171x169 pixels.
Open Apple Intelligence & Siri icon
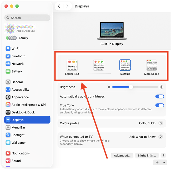8,105
